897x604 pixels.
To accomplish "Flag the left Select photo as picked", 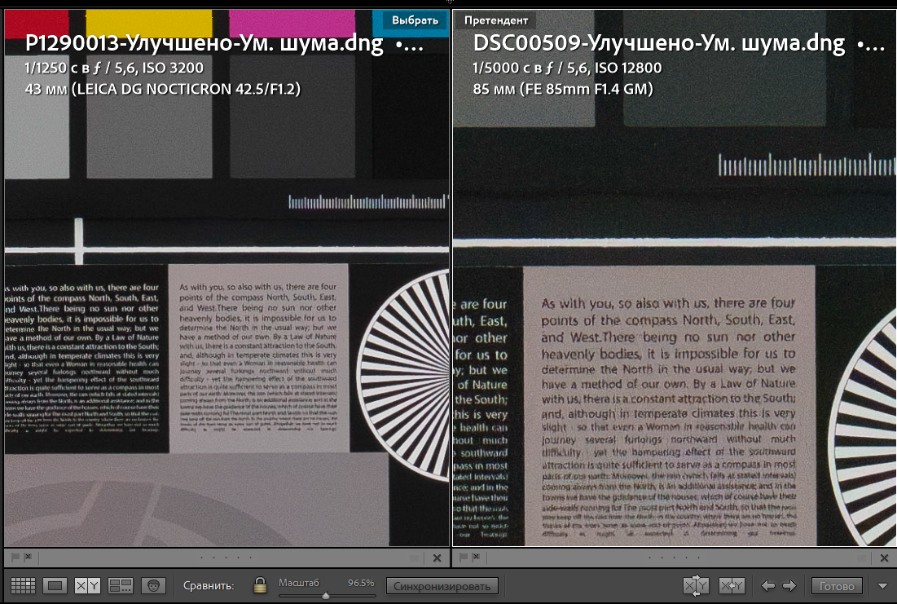I will click(x=15, y=557).
